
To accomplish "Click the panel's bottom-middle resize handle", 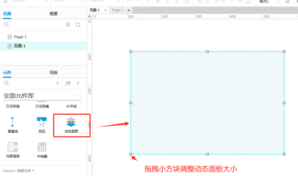I will tap(207, 154).
